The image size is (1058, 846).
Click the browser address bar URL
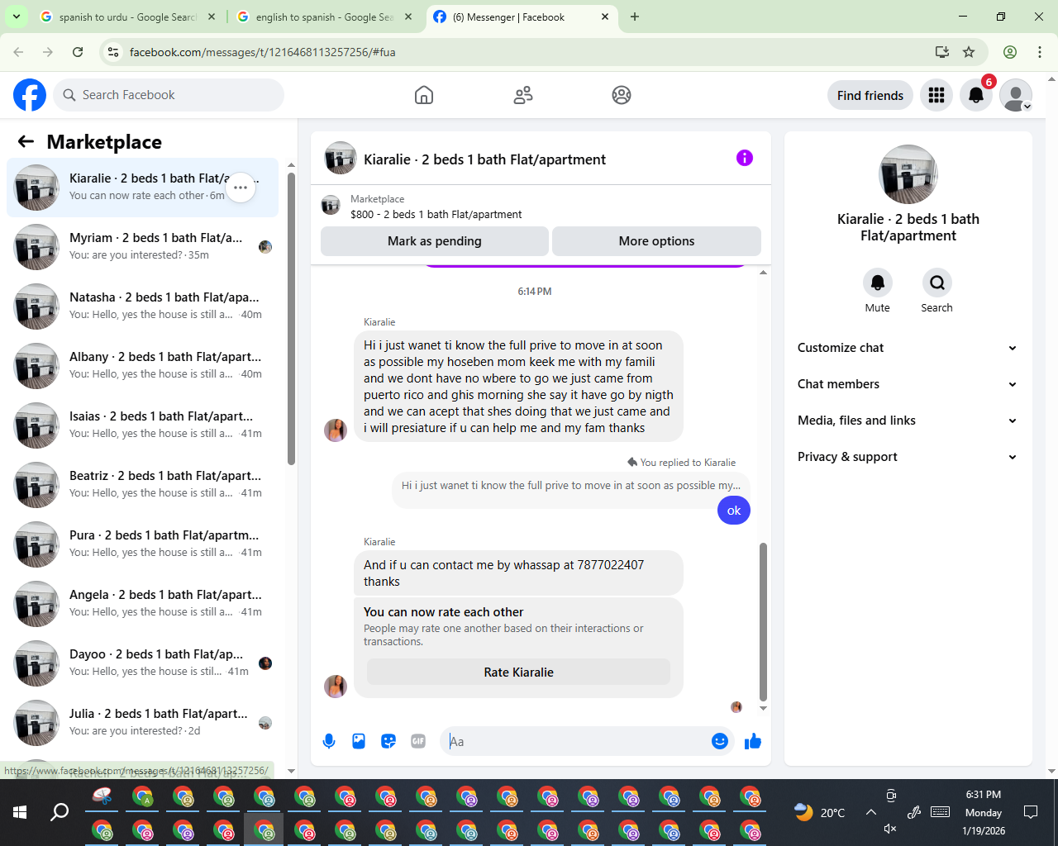(262, 52)
